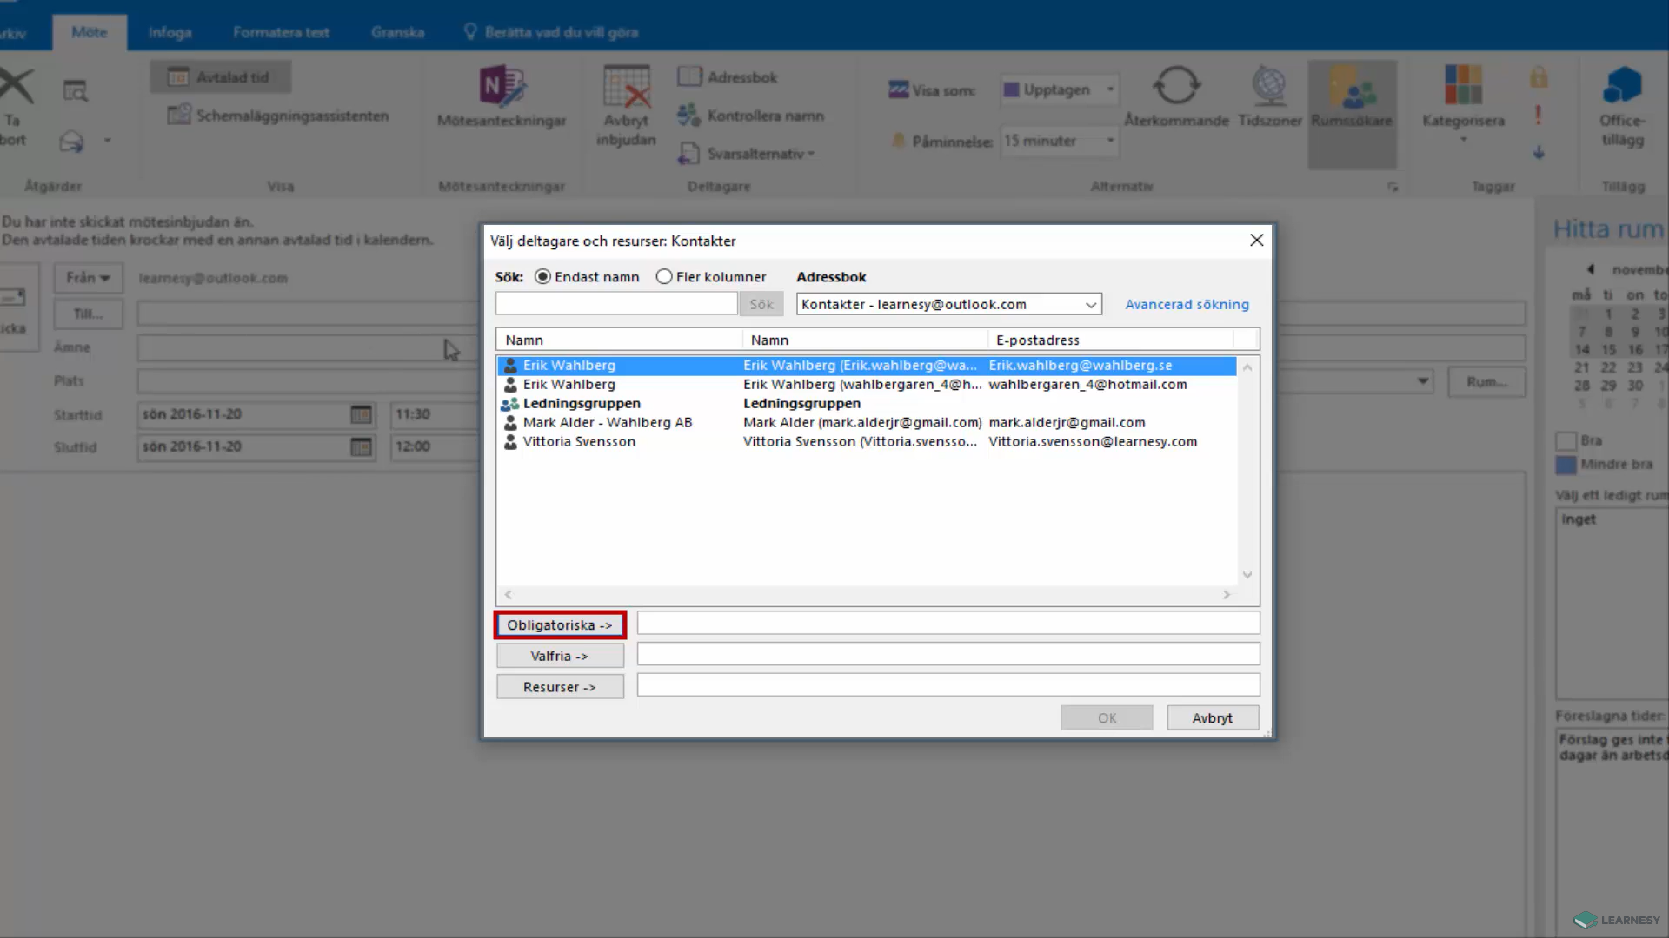This screenshot has height=938, width=1669.
Task: Open the Formatera text tab
Action: (281, 32)
